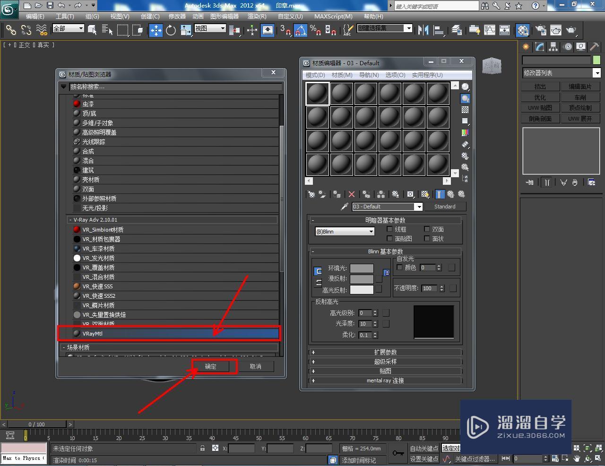Toggle the Backlight icon in Material Editor
Viewport: 605px width, 466px height.
point(465,98)
